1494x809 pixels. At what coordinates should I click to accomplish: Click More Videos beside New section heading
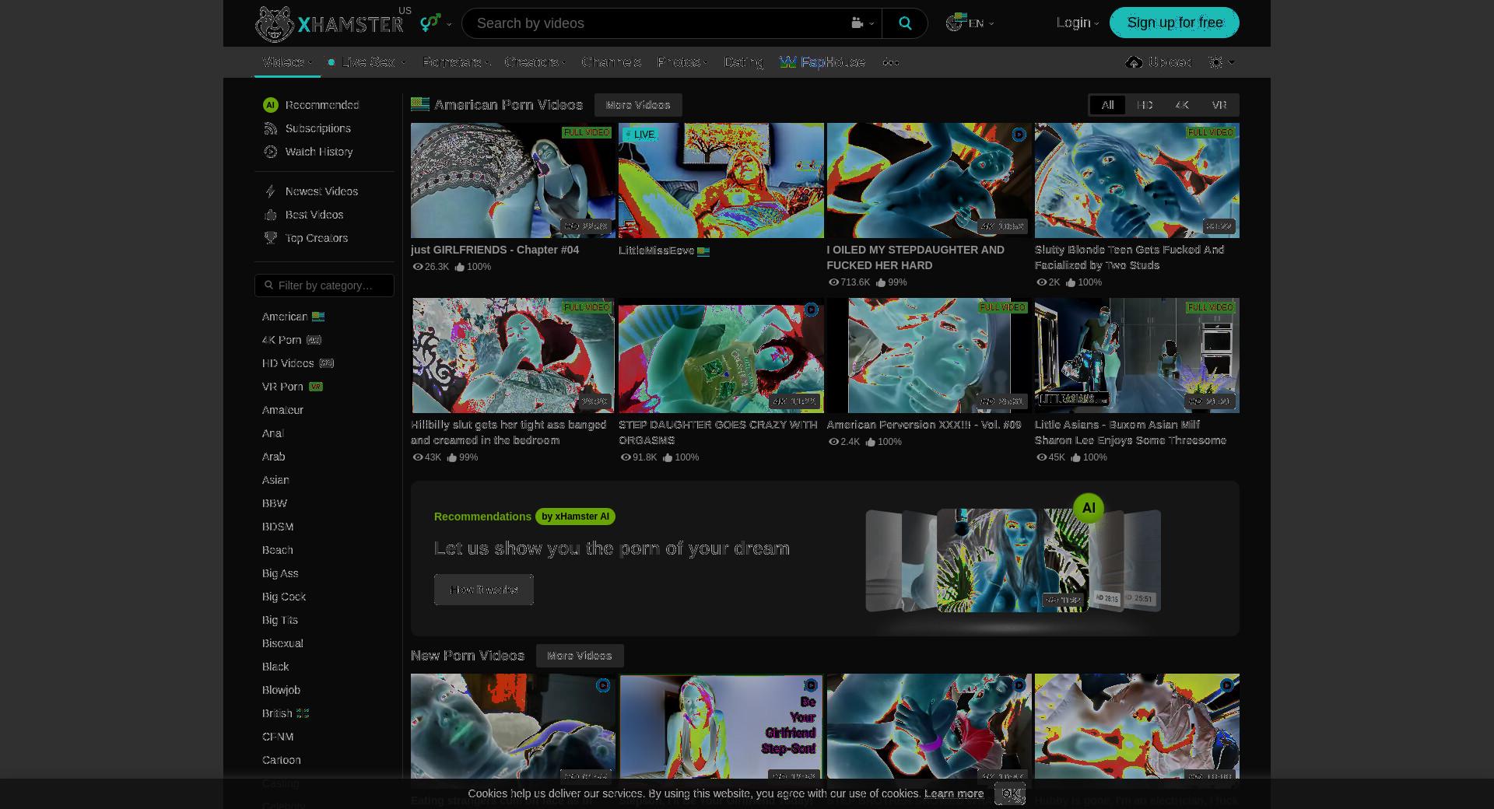click(x=580, y=656)
